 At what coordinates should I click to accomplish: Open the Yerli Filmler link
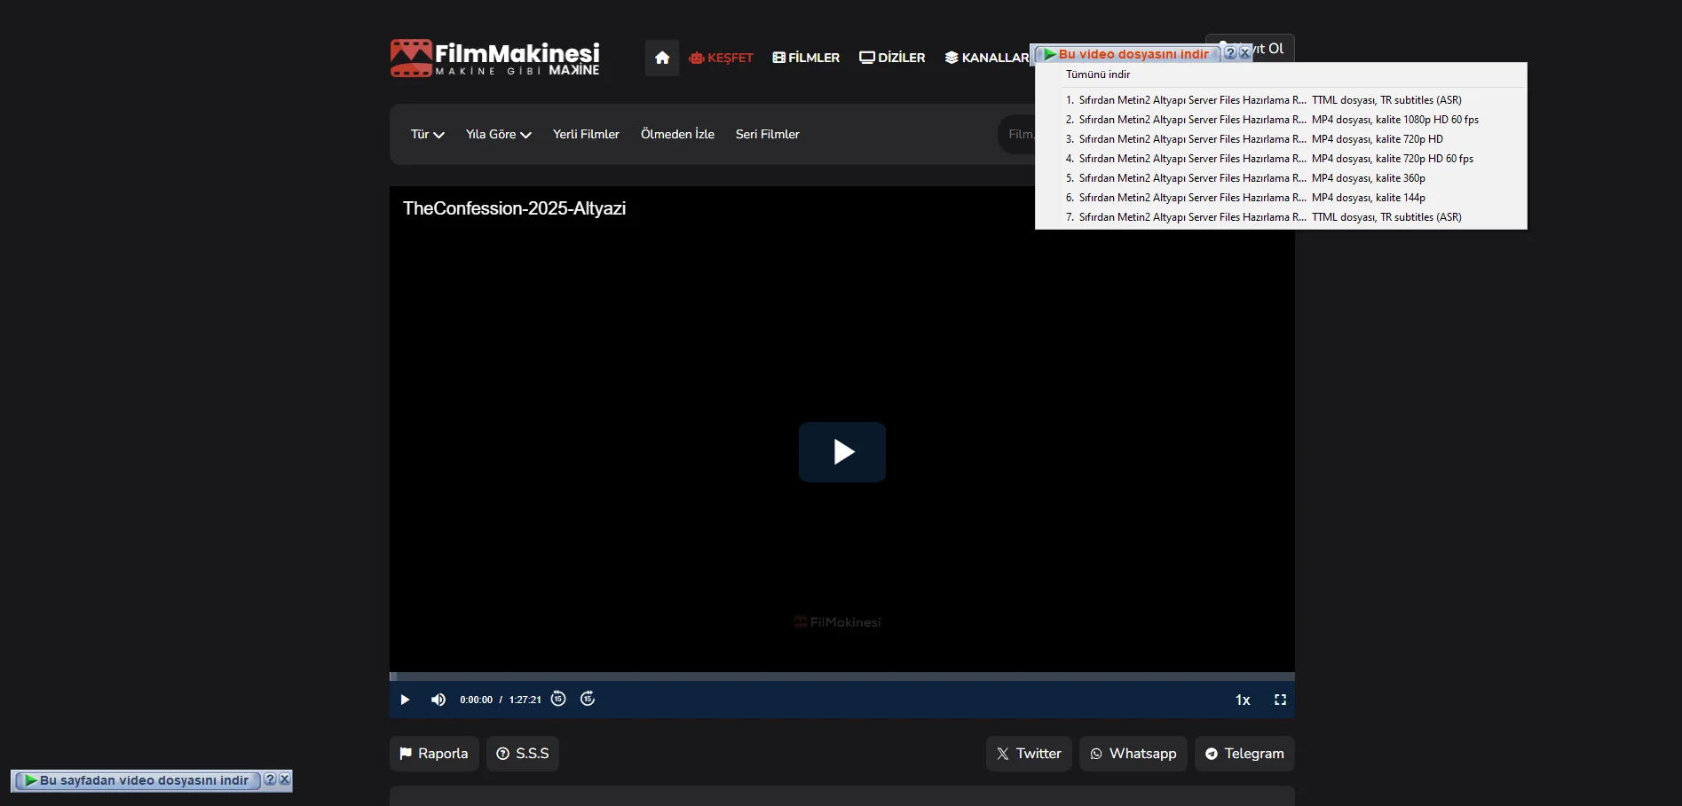tap(586, 134)
